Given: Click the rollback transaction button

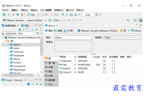Looking at the screenshot, I should [x=55, y=15].
